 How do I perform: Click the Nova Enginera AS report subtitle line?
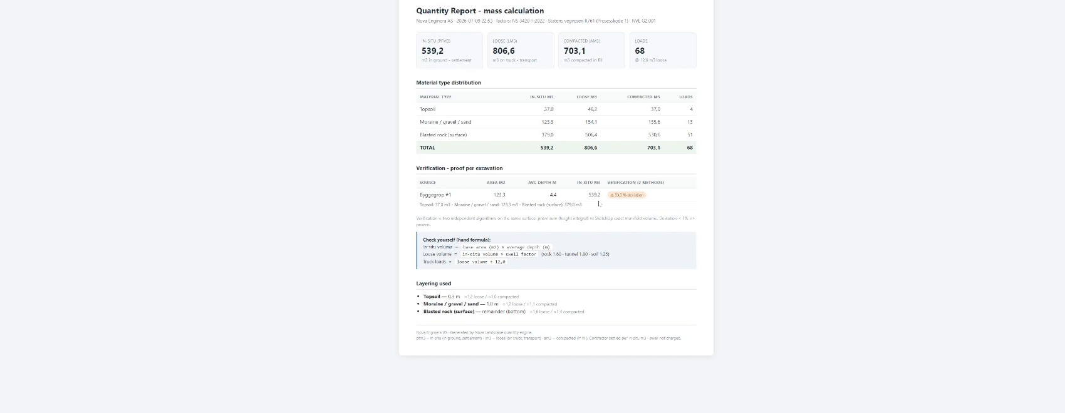(x=536, y=21)
